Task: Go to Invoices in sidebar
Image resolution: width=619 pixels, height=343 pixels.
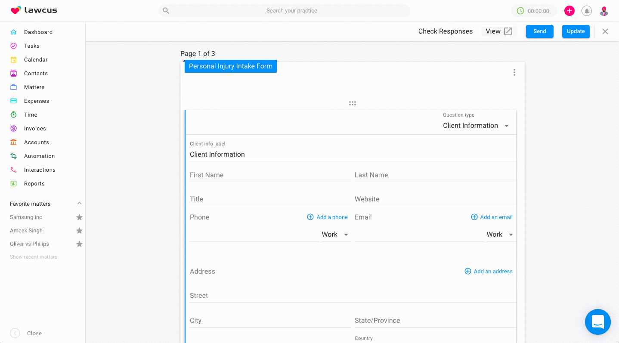Action: [35, 128]
